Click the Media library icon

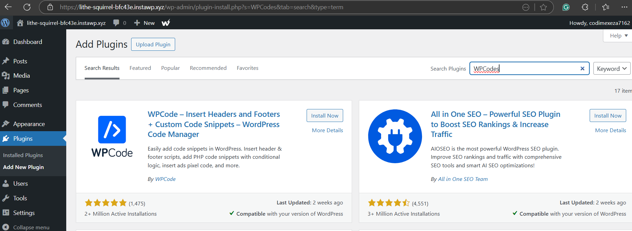(6, 75)
